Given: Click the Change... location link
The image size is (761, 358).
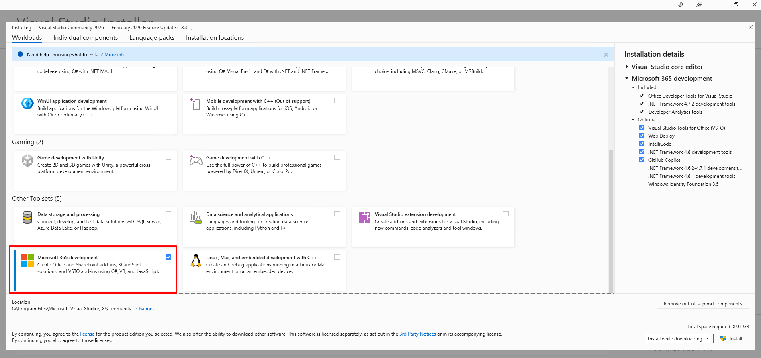Looking at the screenshot, I should click(x=146, y=309).
